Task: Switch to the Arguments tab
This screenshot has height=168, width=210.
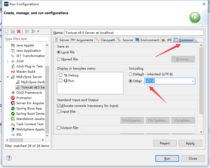Action: point(82,40)
